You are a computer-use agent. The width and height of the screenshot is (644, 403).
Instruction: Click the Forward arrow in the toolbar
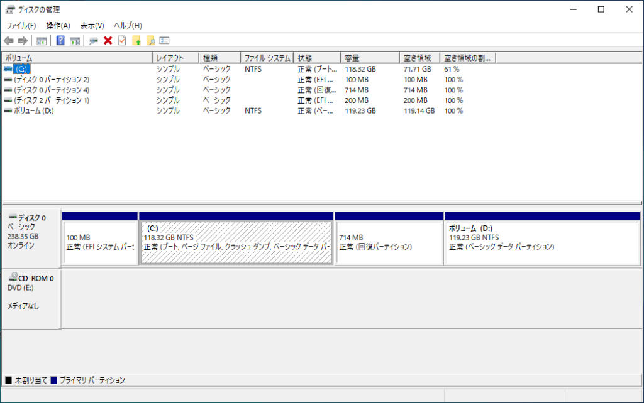coord(23,41)
